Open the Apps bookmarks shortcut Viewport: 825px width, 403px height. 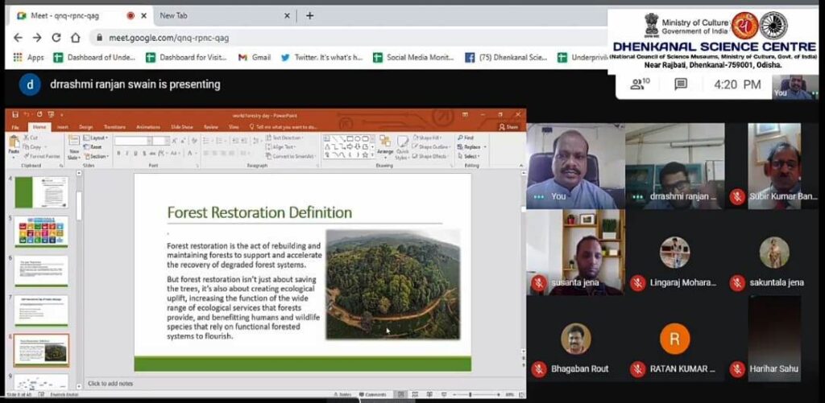(29, 57)
